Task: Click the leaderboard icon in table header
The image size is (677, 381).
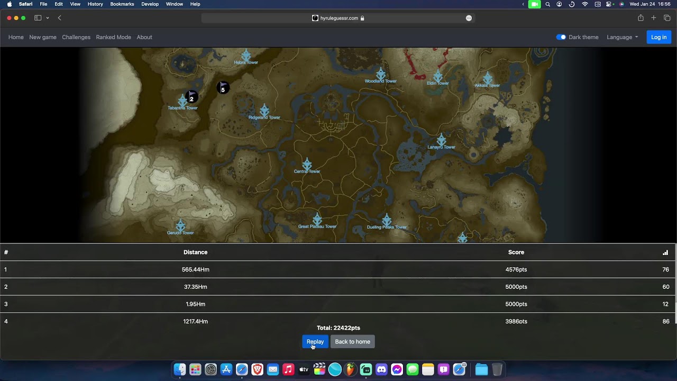Action: (x=665, y=252)
